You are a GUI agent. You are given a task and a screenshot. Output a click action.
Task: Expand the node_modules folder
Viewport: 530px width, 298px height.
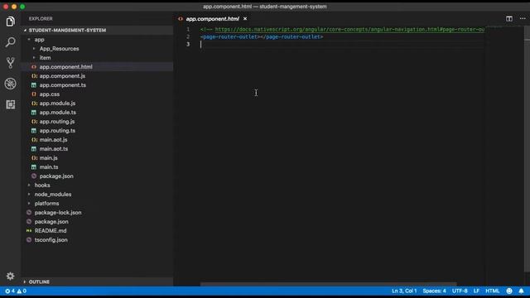[53, 195]
